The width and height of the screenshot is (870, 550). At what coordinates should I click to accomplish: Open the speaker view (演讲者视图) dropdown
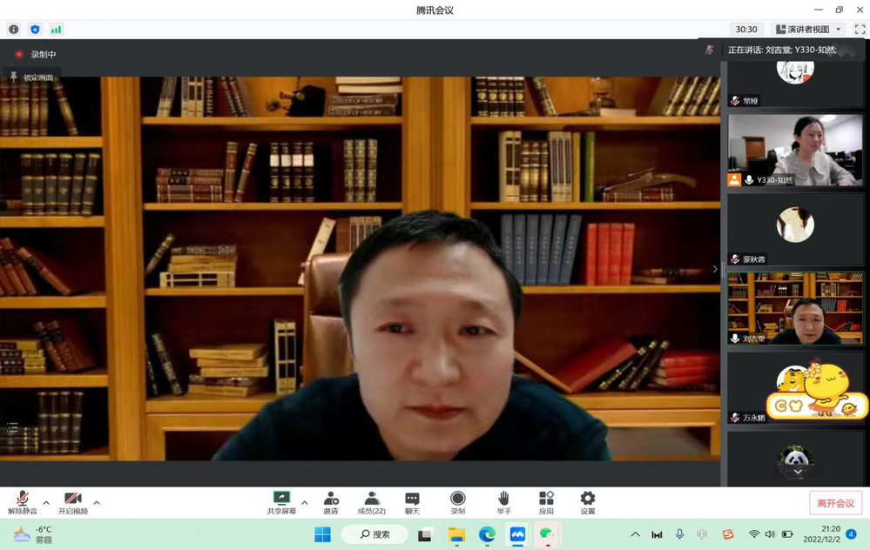808,30
